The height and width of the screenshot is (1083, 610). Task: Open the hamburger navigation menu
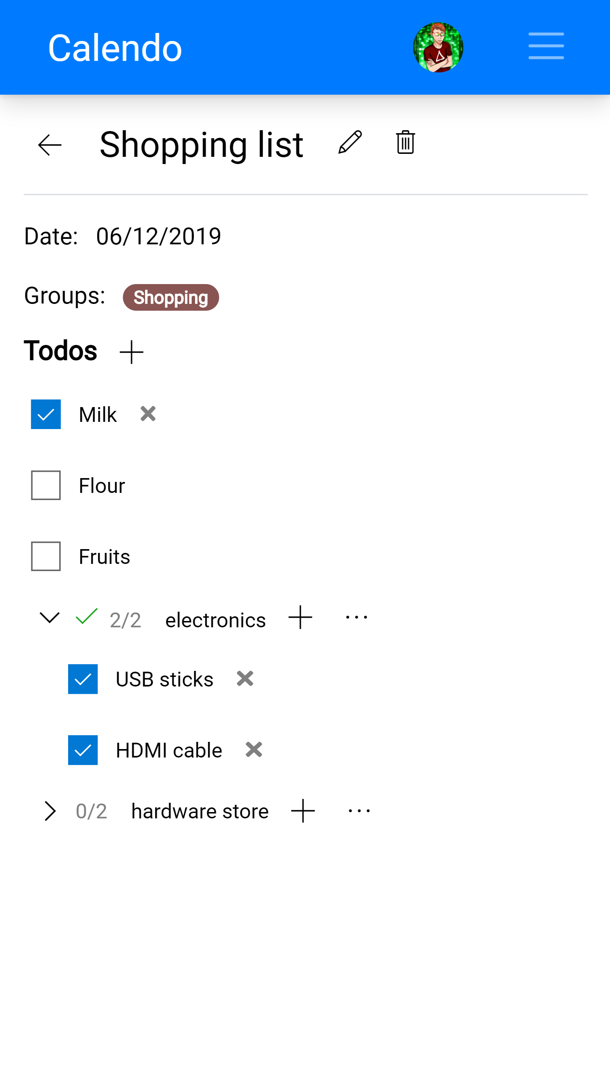(546, 46)
